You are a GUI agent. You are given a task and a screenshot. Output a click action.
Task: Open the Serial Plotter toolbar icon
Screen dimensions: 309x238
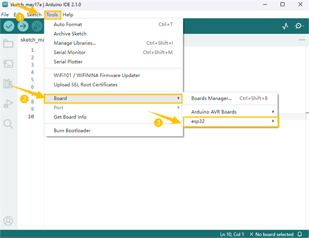[x=285, y=26]
